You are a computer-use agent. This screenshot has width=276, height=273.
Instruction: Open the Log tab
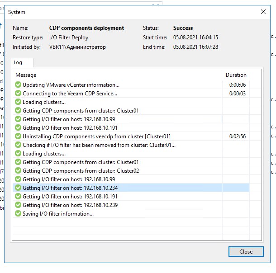pyautogui.click(x=18, y=62)
